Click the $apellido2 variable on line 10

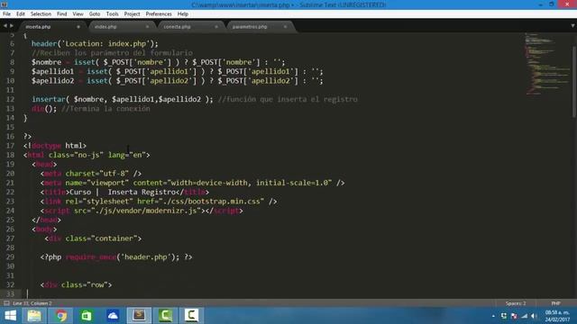pos(52,81)
